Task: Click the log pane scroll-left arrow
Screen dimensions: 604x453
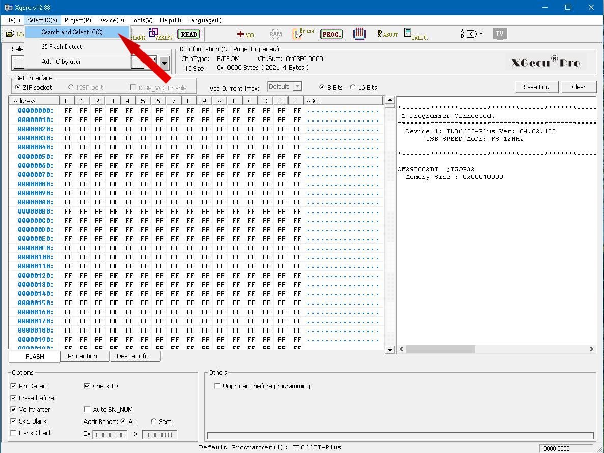Action: [402, 349]
